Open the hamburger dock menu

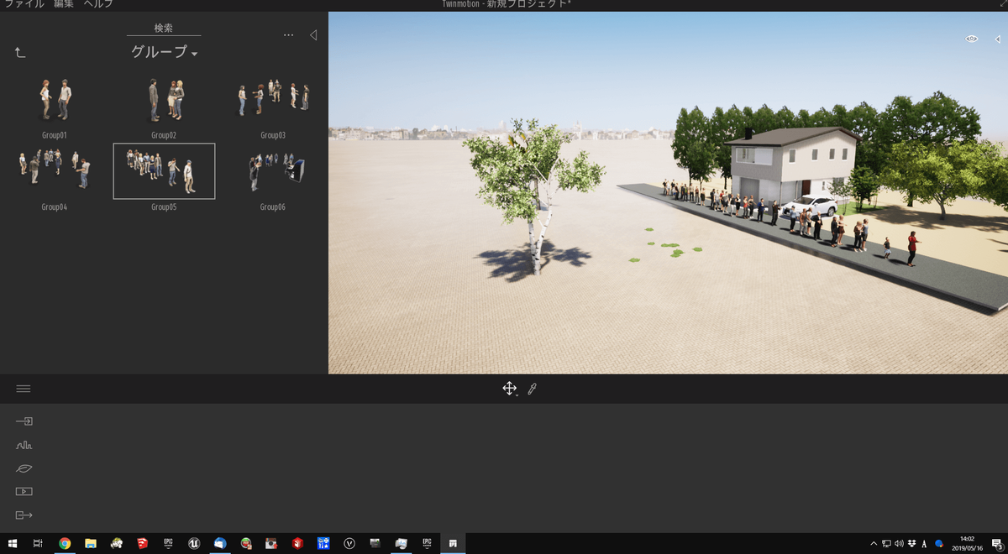pyautogui.click(x=24, y=389)
